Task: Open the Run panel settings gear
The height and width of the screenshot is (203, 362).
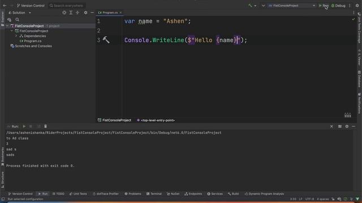Action: (347, 126)
